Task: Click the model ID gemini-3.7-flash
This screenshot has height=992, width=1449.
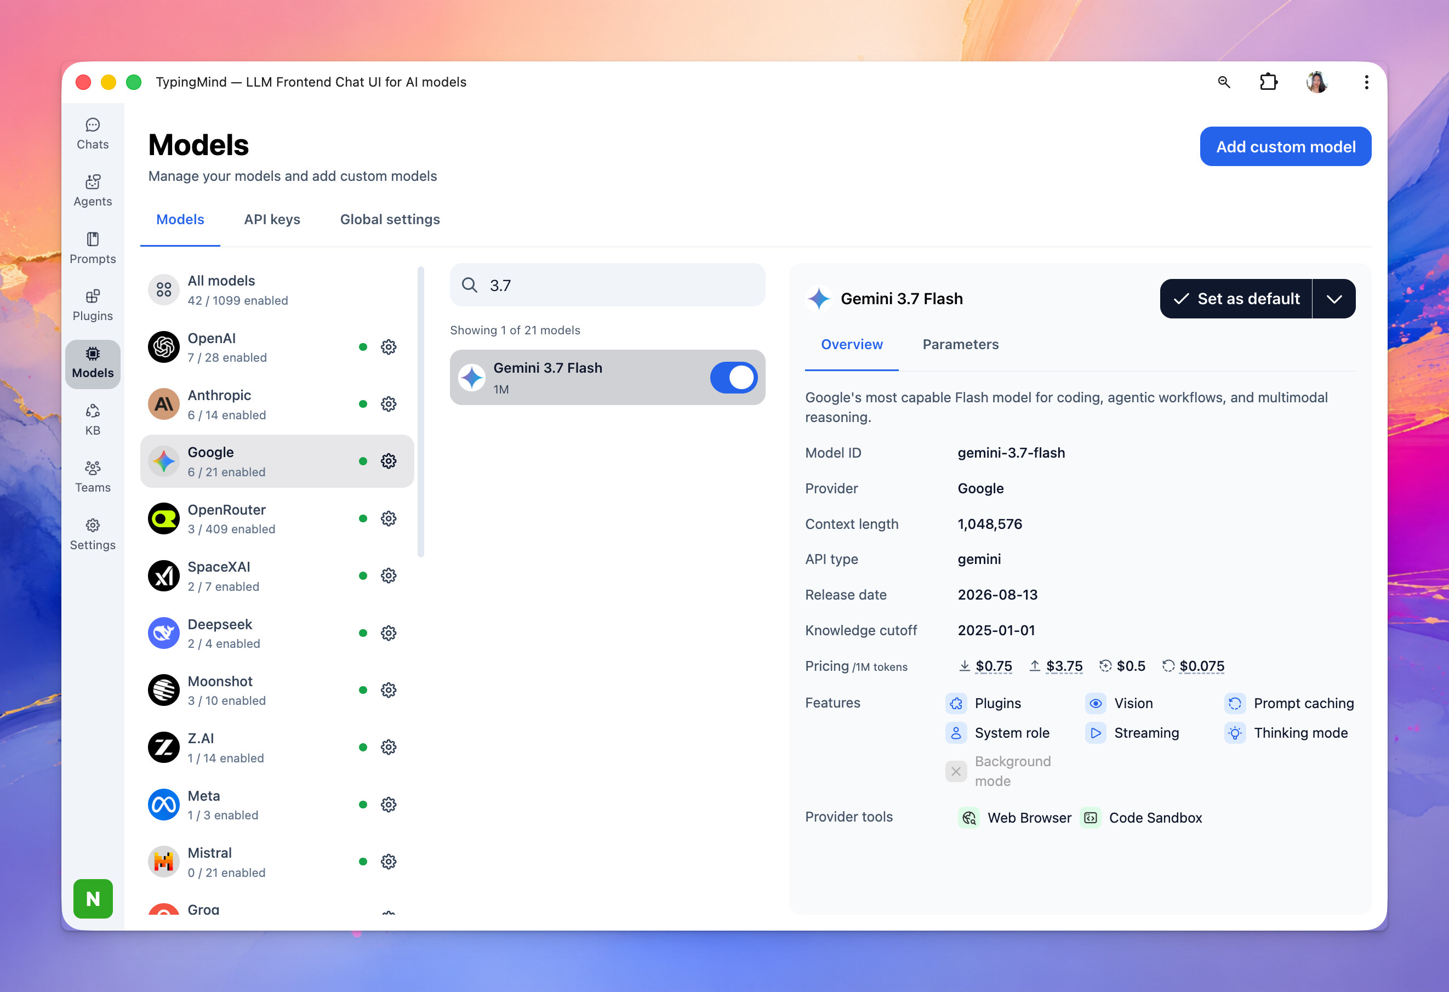Action: coord(1011,453)
